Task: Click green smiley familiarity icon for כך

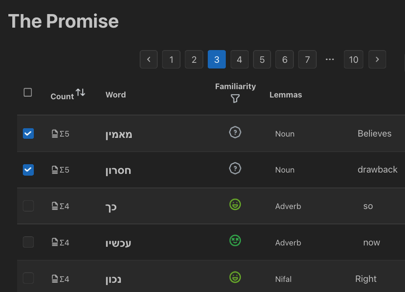Action: pos(235,205)
